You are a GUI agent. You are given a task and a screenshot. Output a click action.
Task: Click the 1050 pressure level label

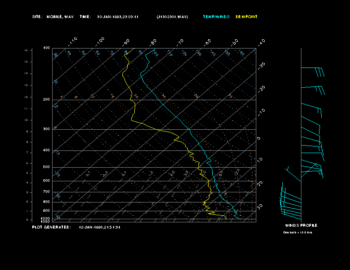(x=46, y=221)
